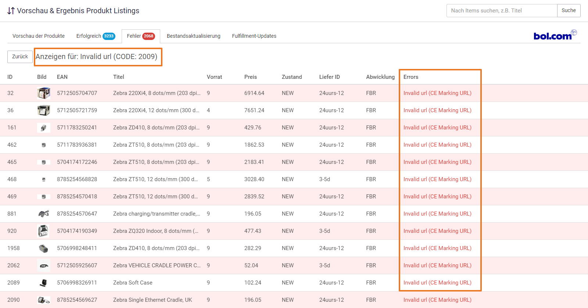Open product thumbnail for ID 462
The height and width of the screenshot is (308, 588).
click(44, 145)
